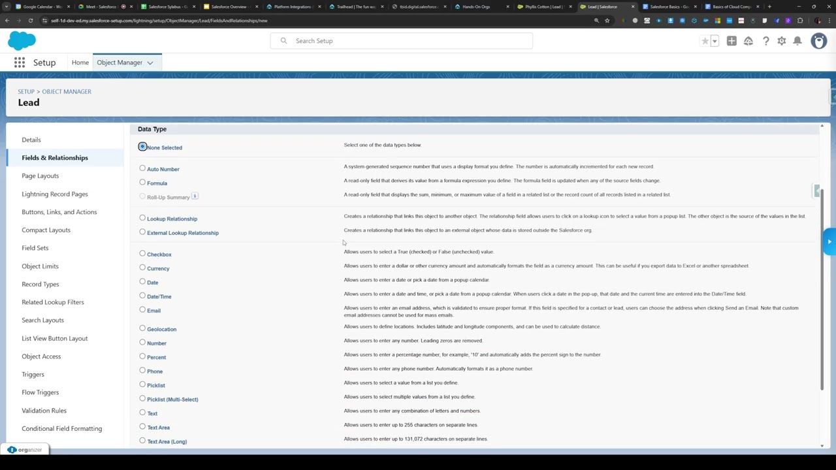836x470 pixels.
Task: Select the None Selected radio button
Action: click(142, 147)
